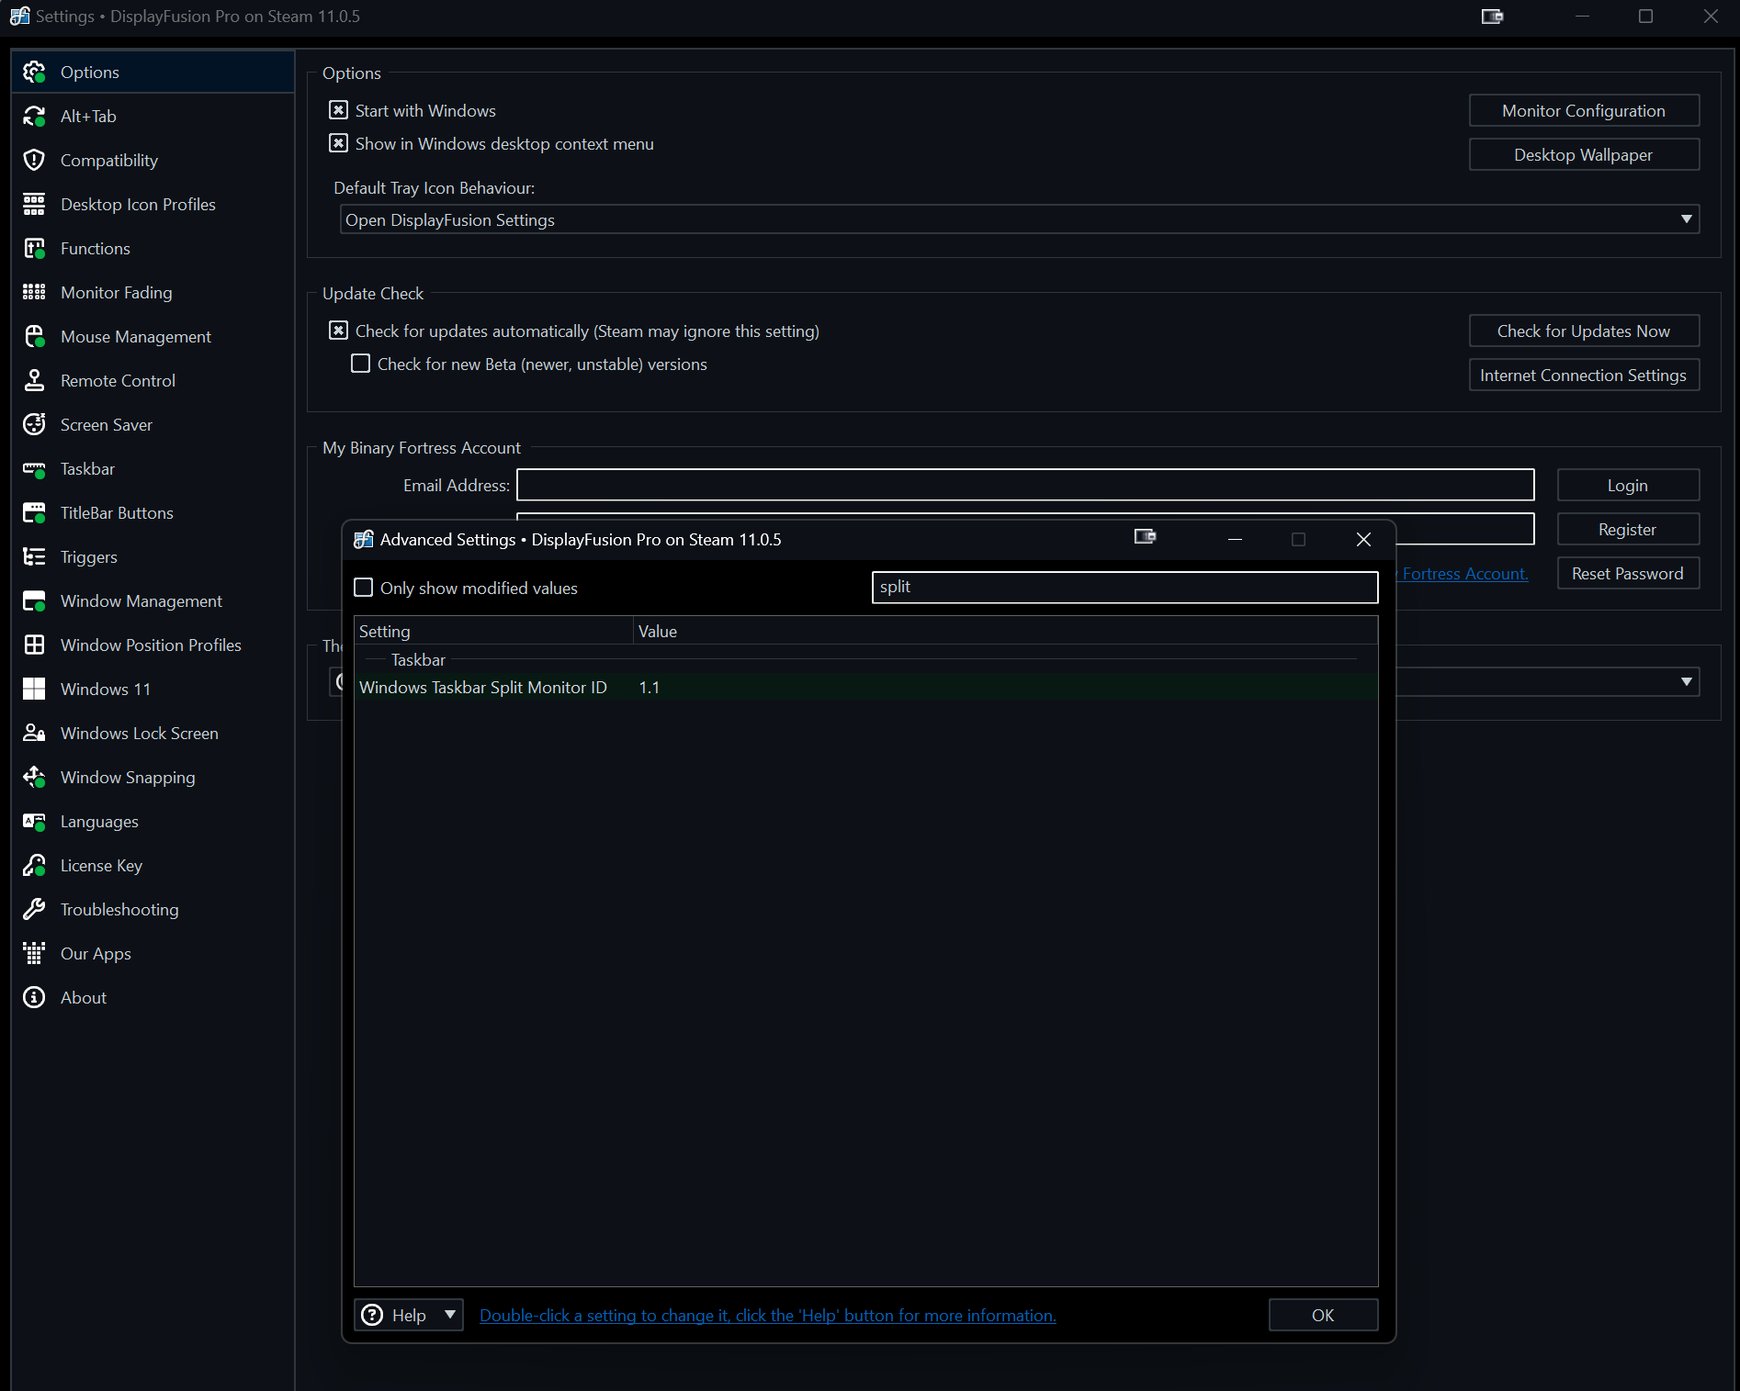Toggle Only show modified values
The width and height of the screenshot is (1740, 1391).
(364, 589)
